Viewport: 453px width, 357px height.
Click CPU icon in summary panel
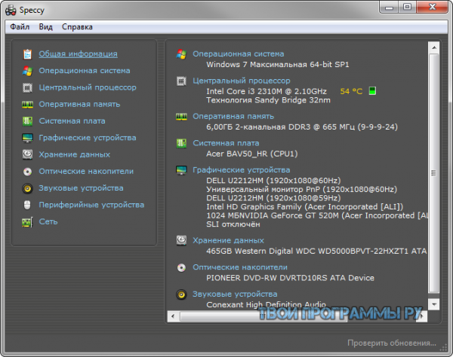click(181, 81)
